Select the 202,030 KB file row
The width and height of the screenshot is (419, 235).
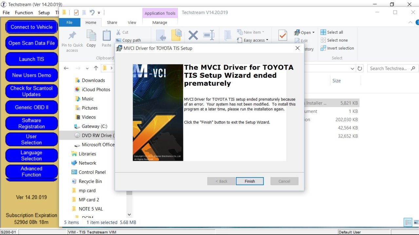point(331,120)
